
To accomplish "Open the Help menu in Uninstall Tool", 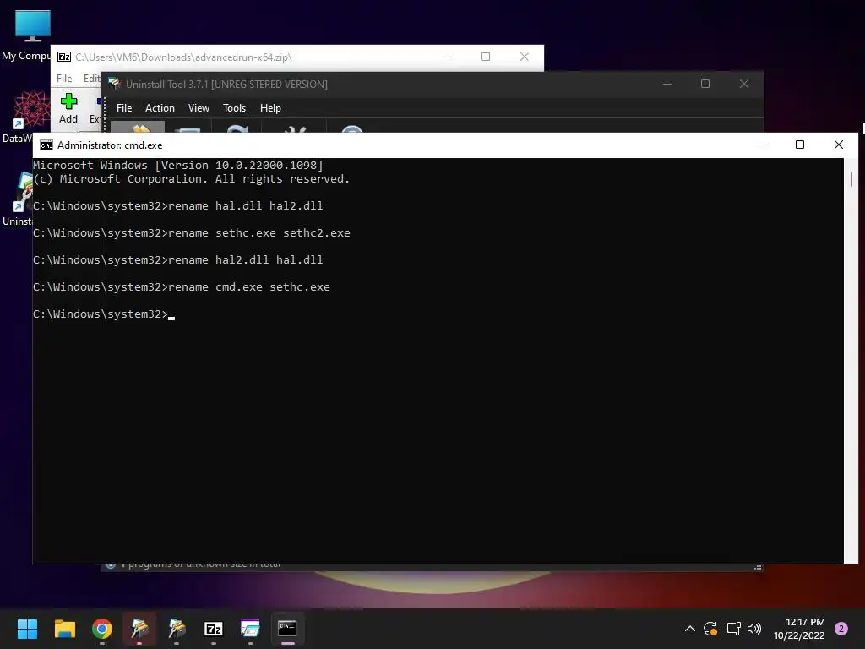I will click(270, 108).
